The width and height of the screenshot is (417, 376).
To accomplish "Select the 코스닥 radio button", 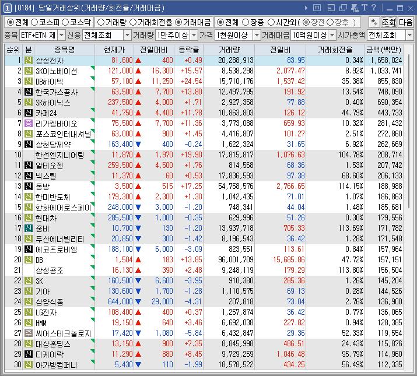I will click(65, 22).
